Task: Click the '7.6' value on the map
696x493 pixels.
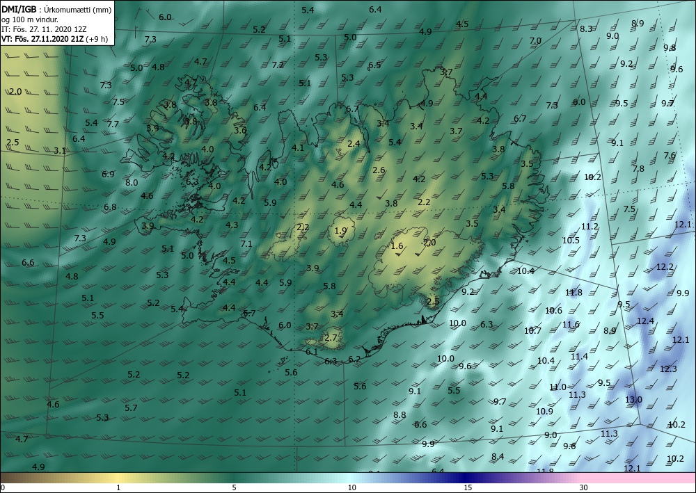Action: pos(670,155)
